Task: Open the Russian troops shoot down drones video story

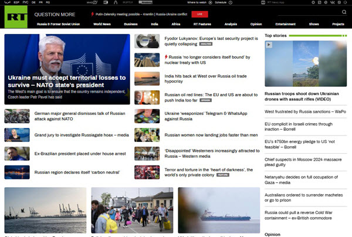Action: tap(302, 96)
